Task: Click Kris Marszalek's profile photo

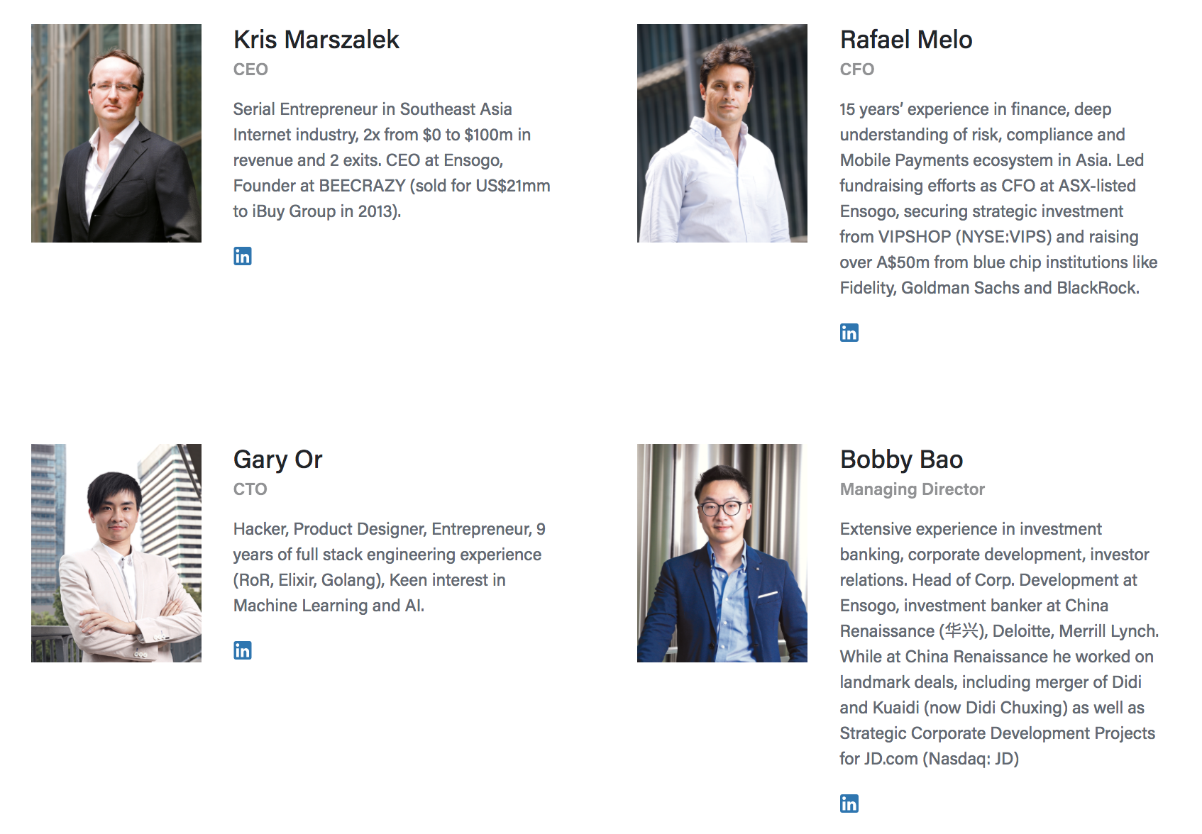Action: tap(116, 133)
